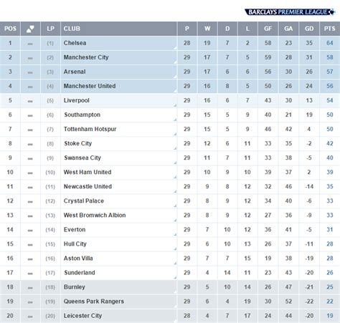Screen dimensions: 340x323
Task: Click Chelsea's no-movement dash indicator
Action: click(30, 44)
